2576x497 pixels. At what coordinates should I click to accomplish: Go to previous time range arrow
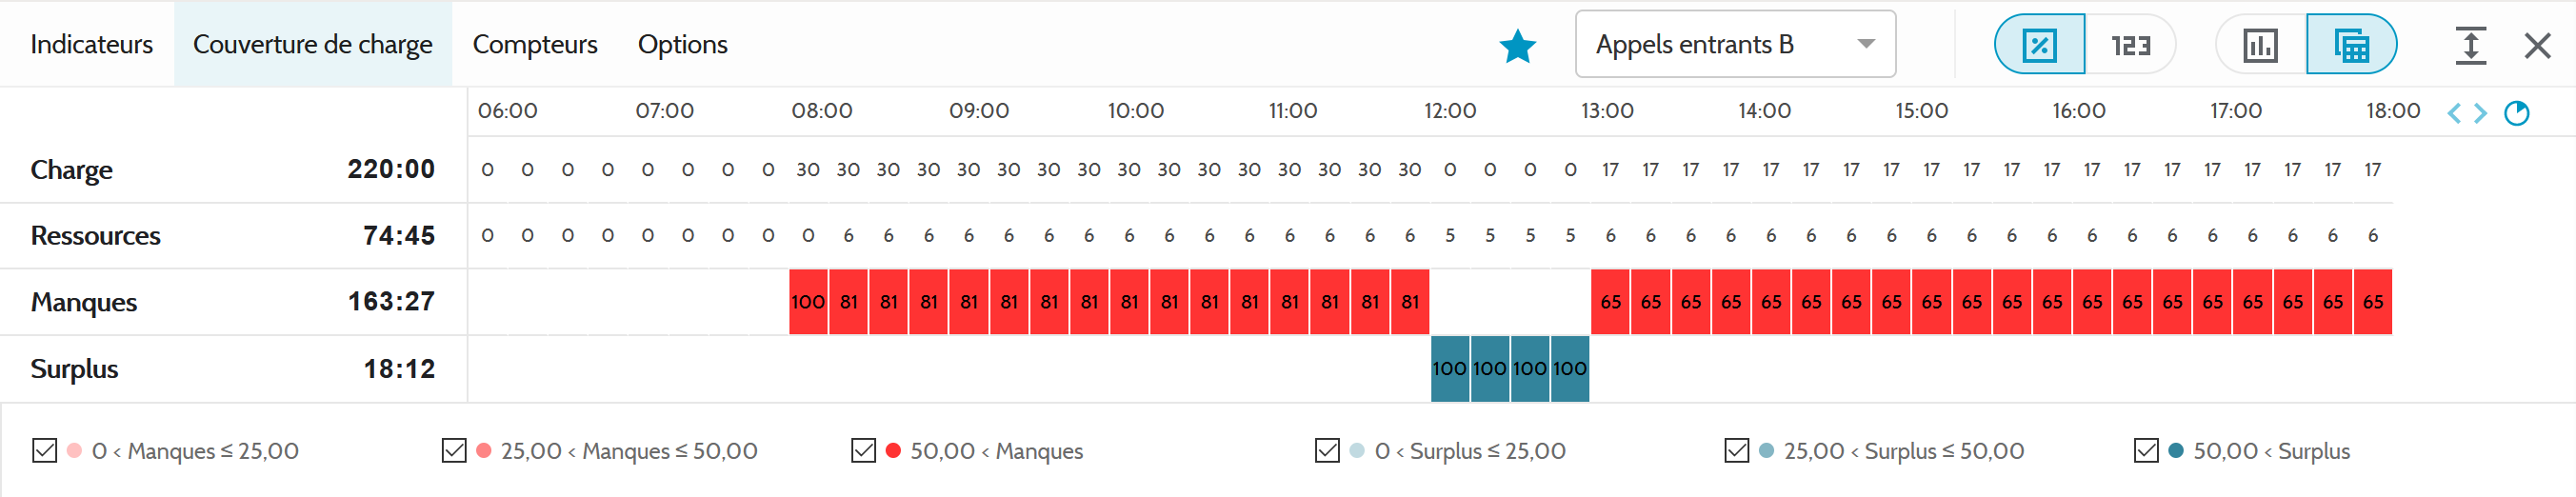tap(2454, 113)
